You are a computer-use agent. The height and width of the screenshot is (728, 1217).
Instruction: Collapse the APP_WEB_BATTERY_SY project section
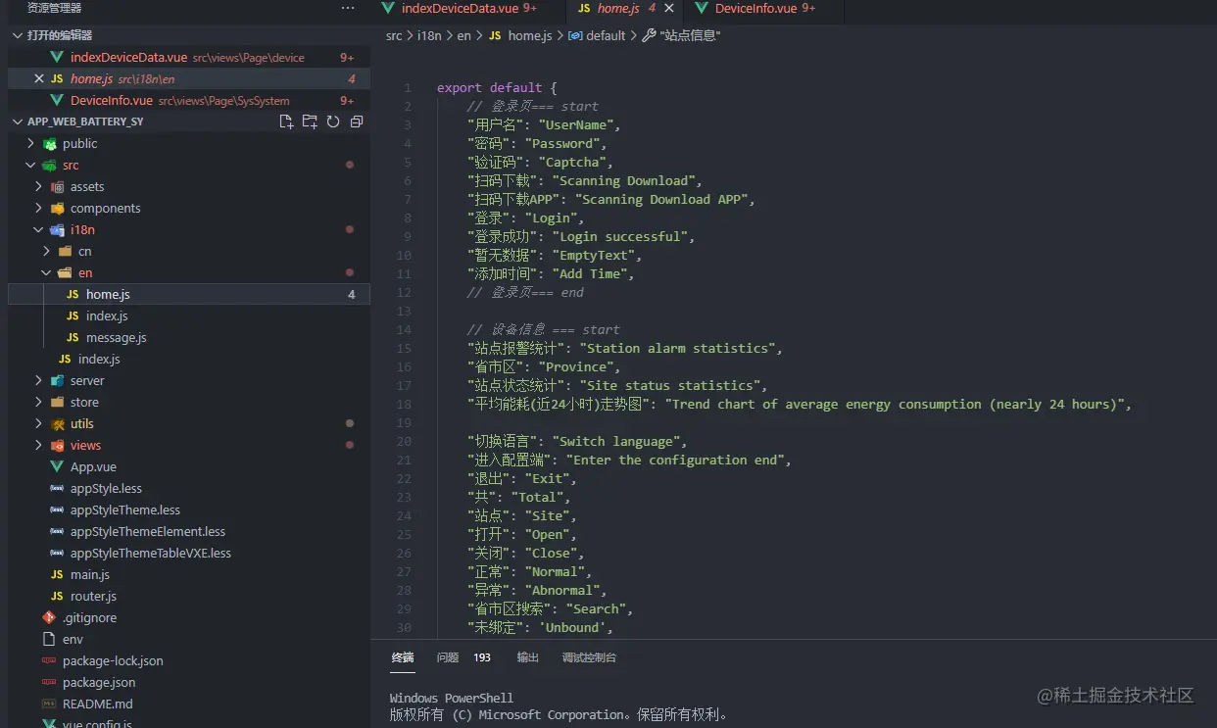tap(18, 121)
